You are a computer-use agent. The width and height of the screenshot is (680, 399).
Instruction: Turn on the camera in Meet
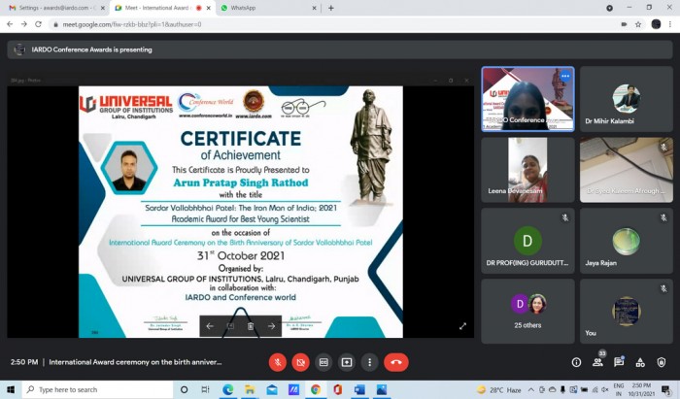[301, 362]
